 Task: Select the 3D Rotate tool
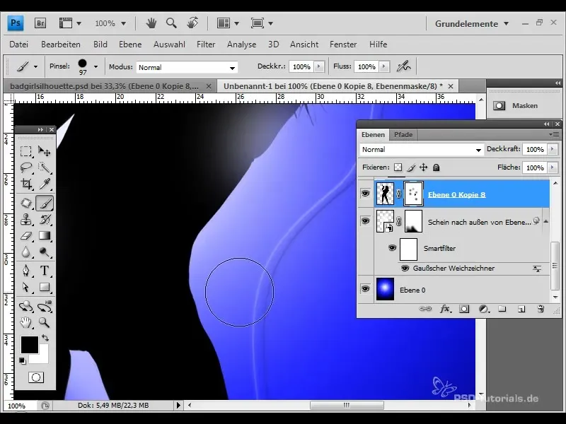tap(26, 306)
